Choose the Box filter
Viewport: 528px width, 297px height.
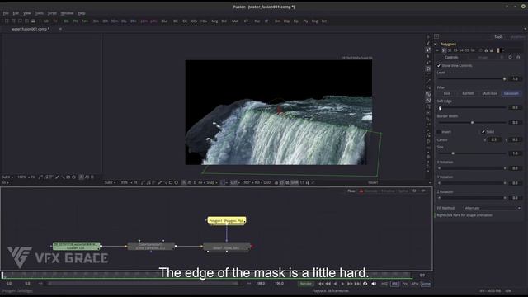[447, 93]
